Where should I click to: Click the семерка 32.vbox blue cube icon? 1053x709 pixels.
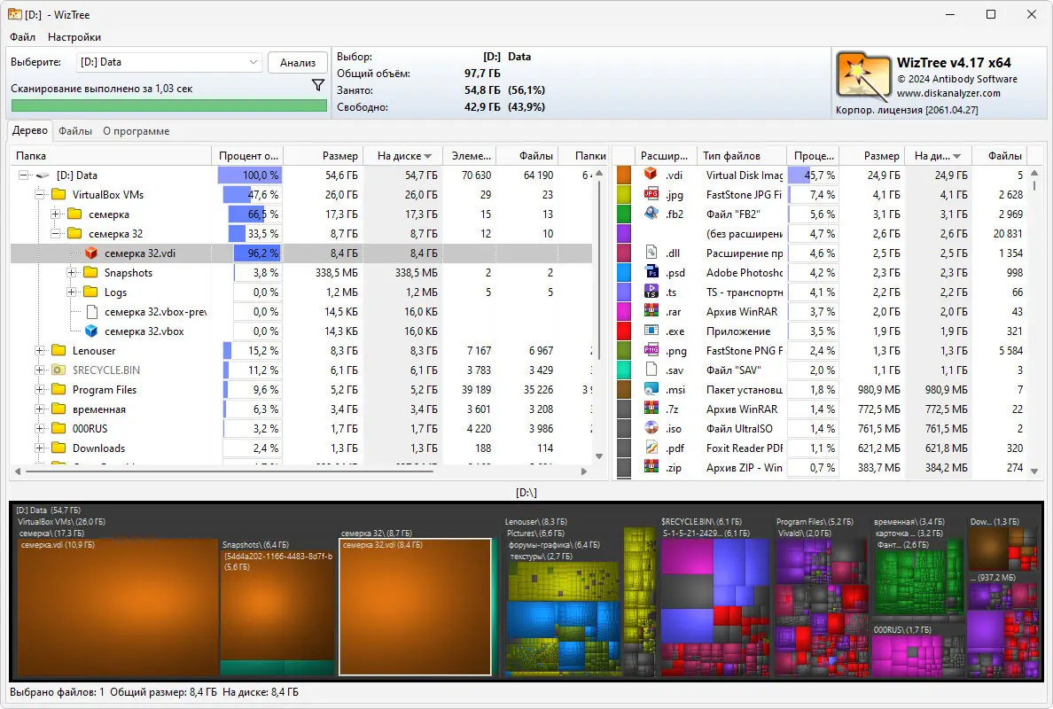(91, 331)
